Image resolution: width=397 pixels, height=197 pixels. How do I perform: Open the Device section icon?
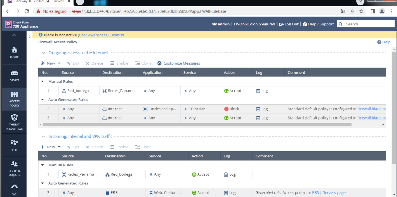(14, 73)
